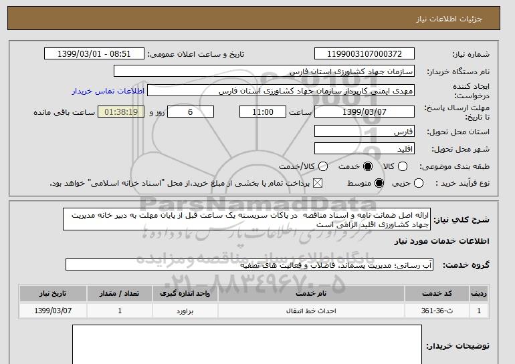Screen dimensions: 515x364
Task: Click the نوع فرآیند خرید label
Action: click(462, 183)
